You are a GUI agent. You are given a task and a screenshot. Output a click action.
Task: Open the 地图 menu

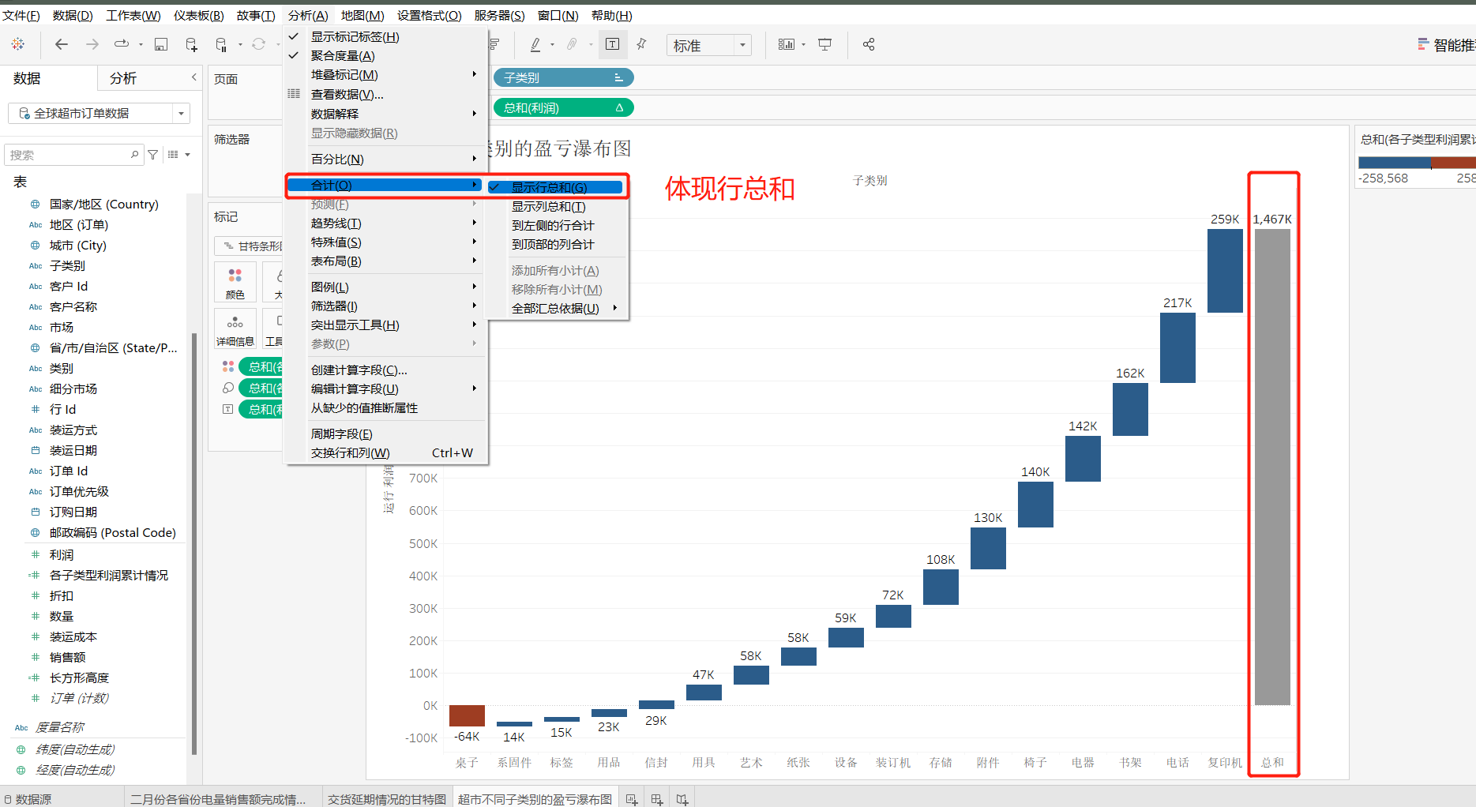click(362, 15)
